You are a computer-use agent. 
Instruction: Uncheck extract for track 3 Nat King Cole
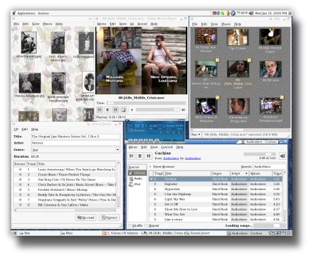click(x=20, y=180)
